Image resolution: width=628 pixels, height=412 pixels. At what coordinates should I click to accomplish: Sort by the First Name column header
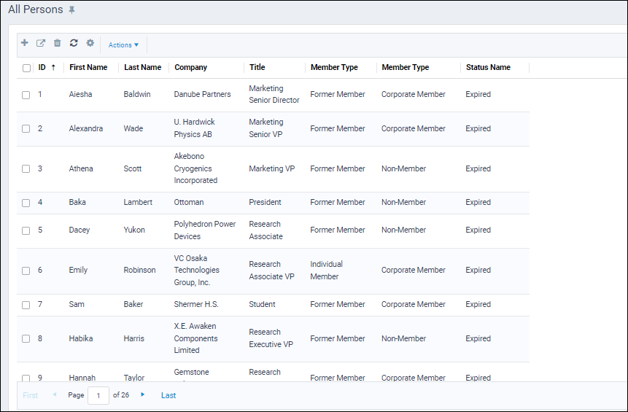(x=88, y=67)
